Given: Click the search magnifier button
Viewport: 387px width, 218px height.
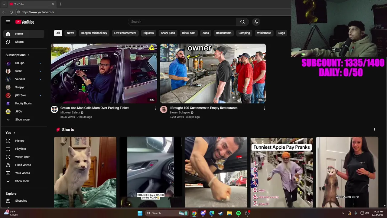Looking at the screenshot, I should coord(242,22).
